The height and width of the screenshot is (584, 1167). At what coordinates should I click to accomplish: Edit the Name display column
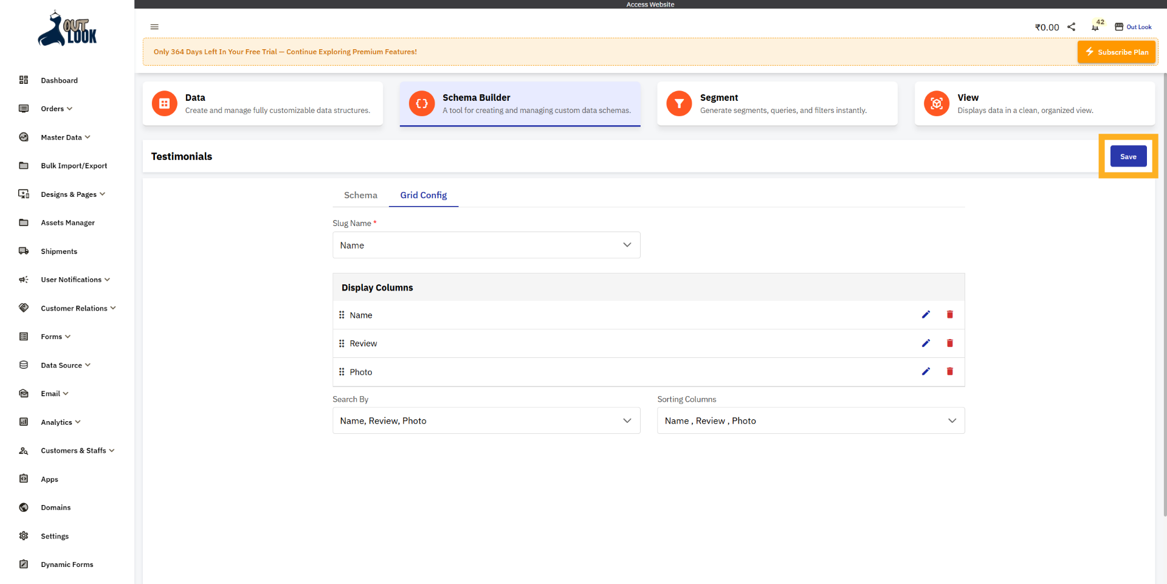tap(926, 315)
